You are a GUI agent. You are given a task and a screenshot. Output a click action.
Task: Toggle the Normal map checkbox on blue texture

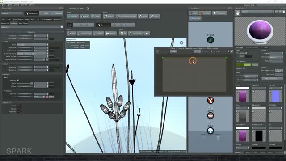tap(270, 92)
